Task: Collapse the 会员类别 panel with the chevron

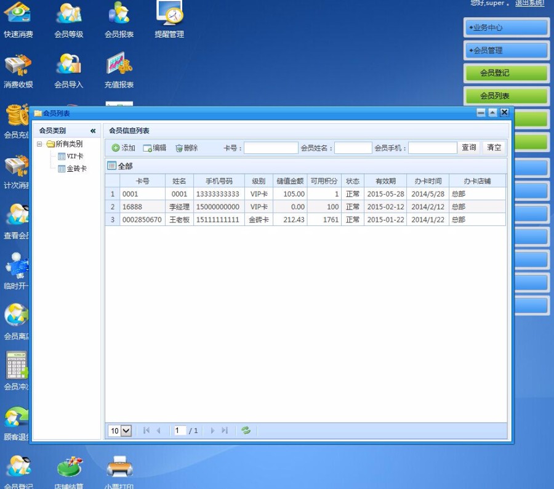Action: coord(93,131)
